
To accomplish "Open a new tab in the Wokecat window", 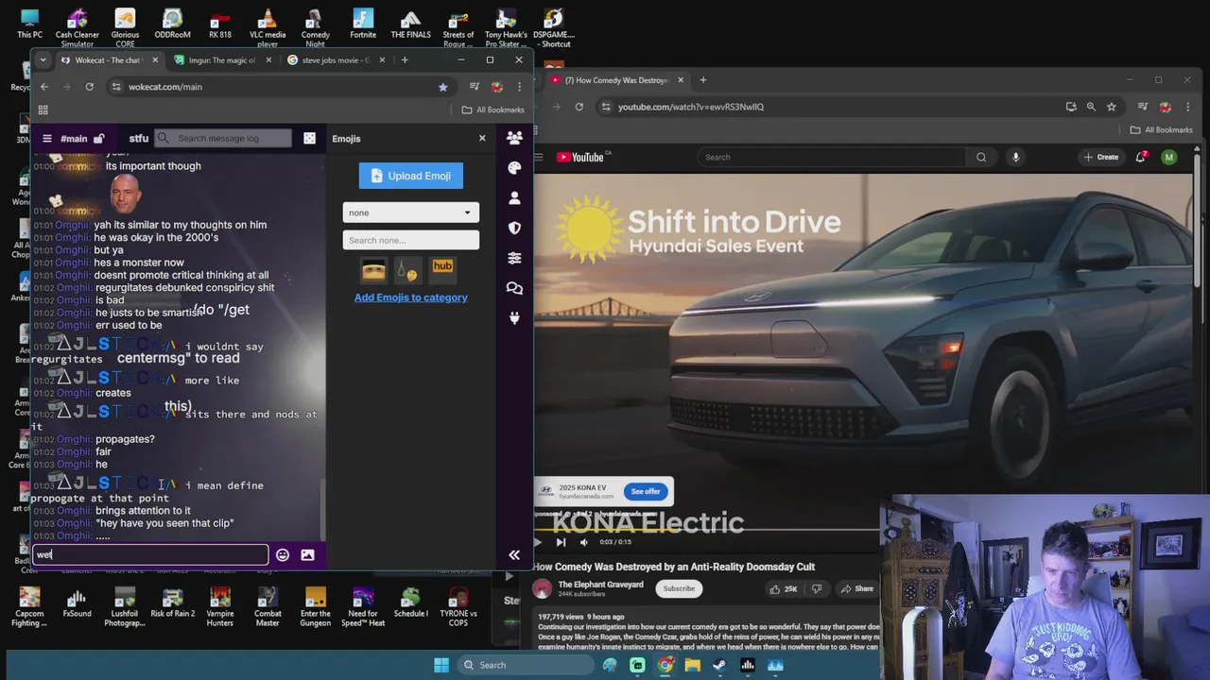I will [x=405, y=60].
